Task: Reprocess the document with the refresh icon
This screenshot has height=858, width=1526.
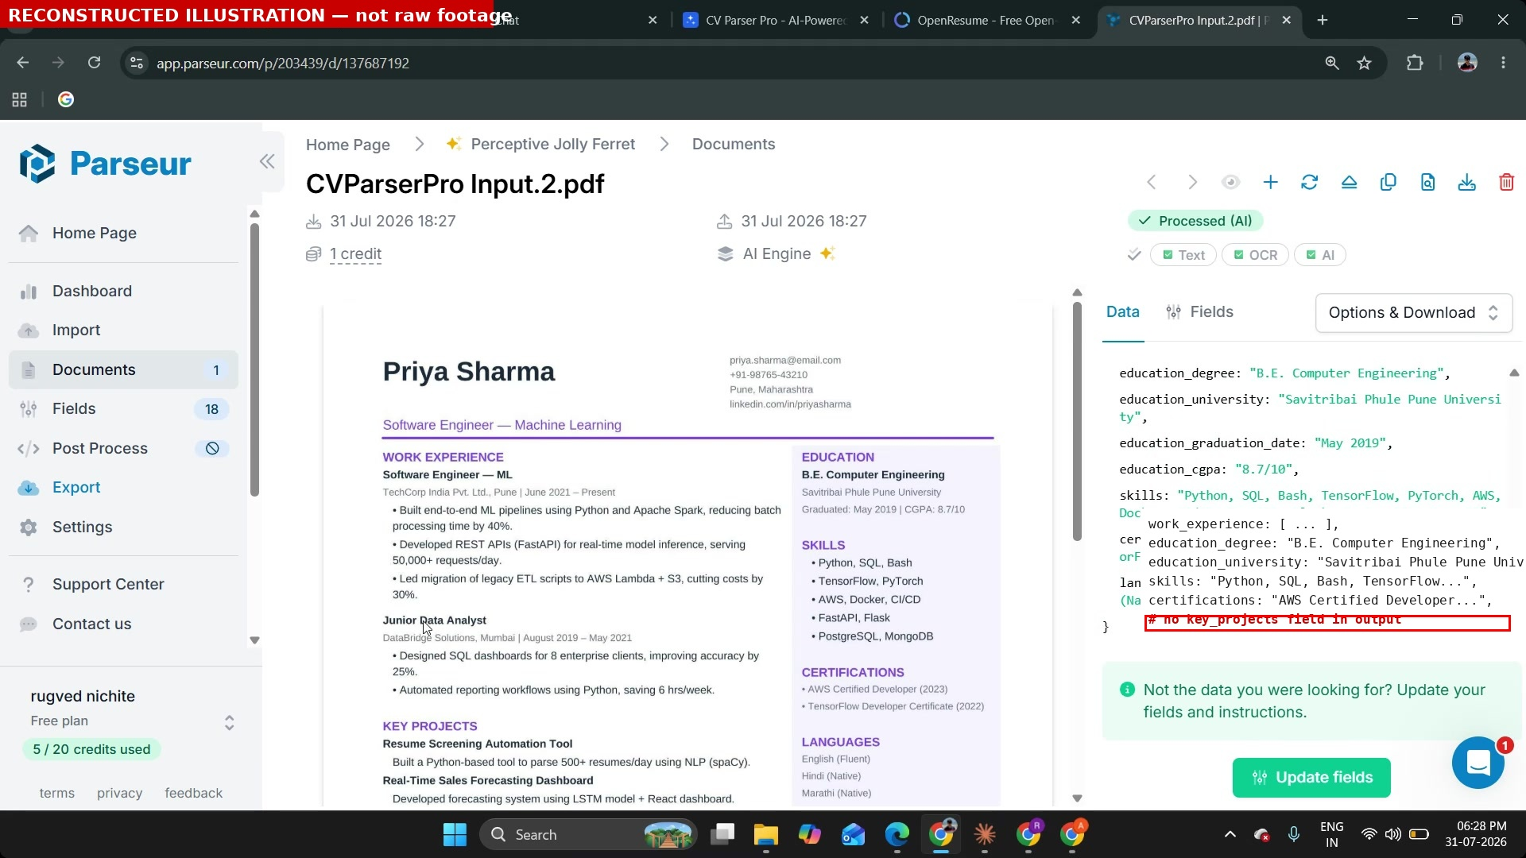Action: click(x=1310, y=183)
